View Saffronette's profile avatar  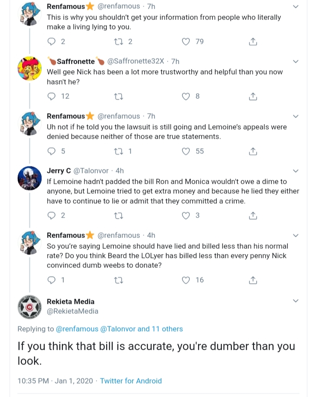click(29, 68)
